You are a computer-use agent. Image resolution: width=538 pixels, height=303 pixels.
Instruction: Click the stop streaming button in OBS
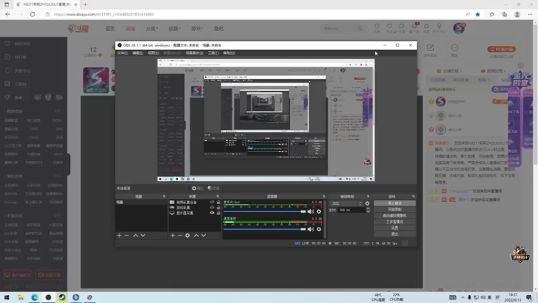(395, 203)
